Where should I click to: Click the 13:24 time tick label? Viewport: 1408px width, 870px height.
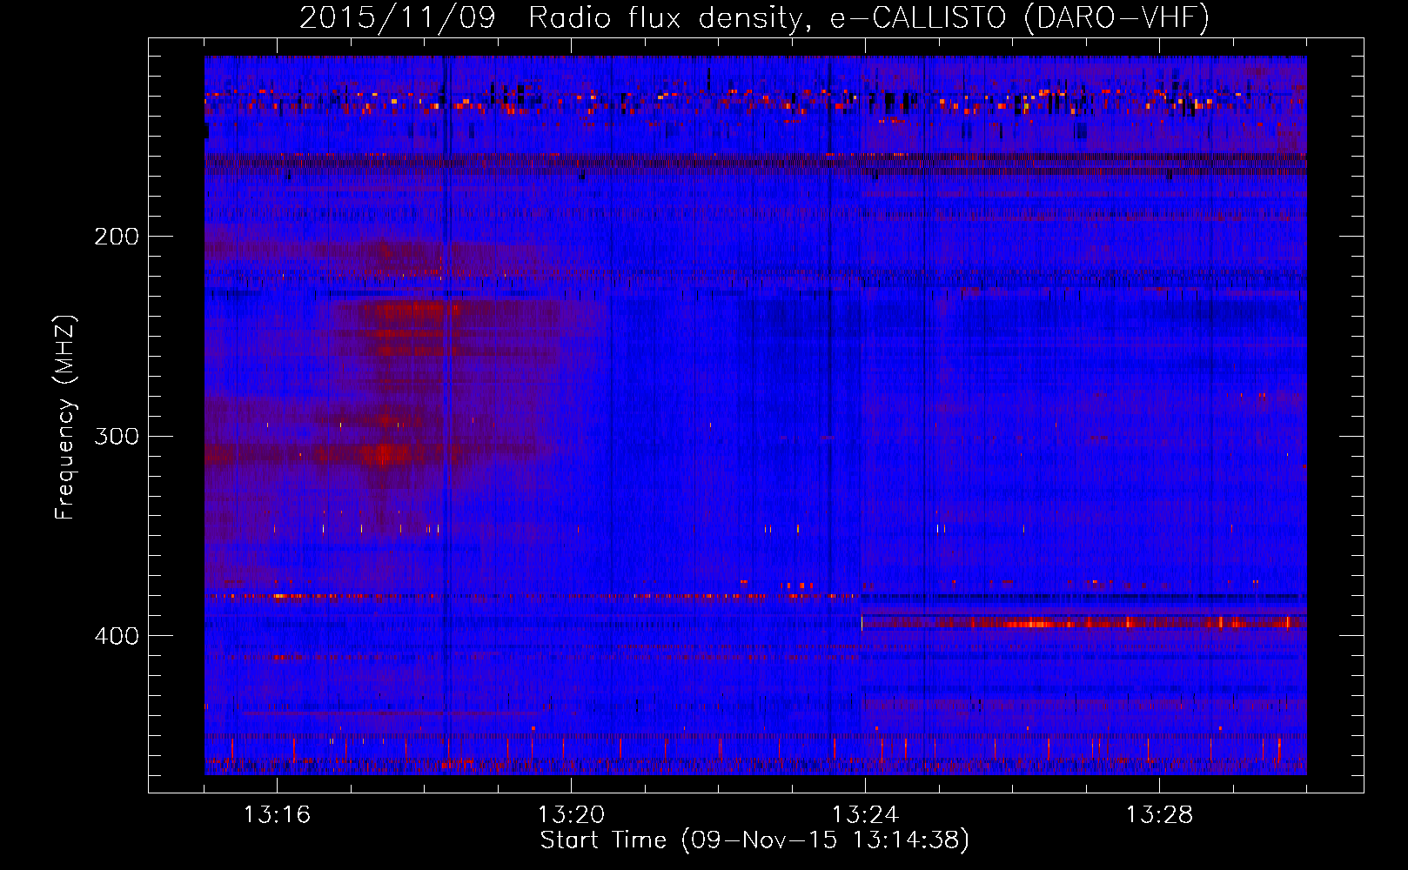pyautogui.click(x=865, y=815)
